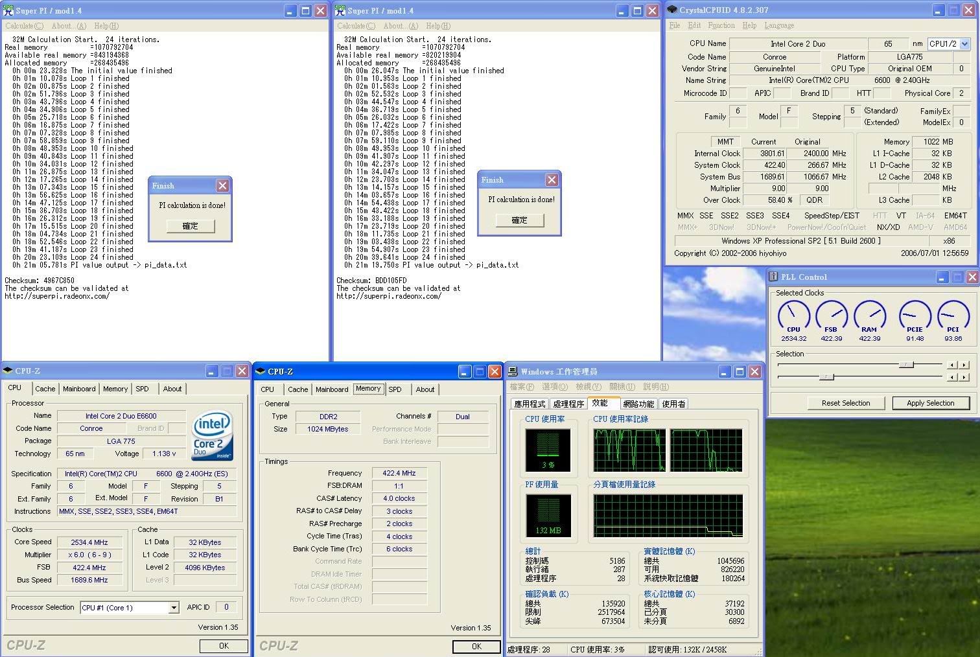Click the RAM clock gauge in PLL Control

(869, 317)
